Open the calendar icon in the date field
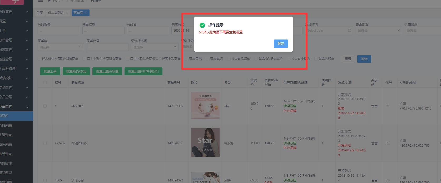441x183 pixels. click(x=350, y=30)
